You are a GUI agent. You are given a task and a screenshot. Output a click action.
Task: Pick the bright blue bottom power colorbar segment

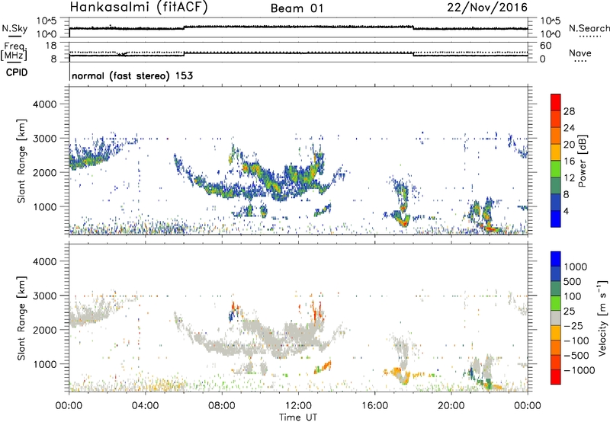(x=556, y=219)
